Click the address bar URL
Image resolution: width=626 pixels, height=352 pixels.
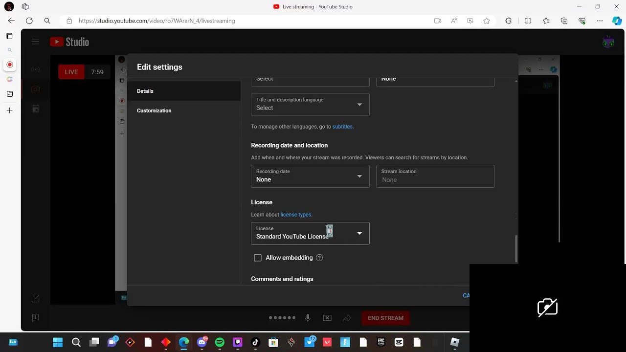coord(156,21)
